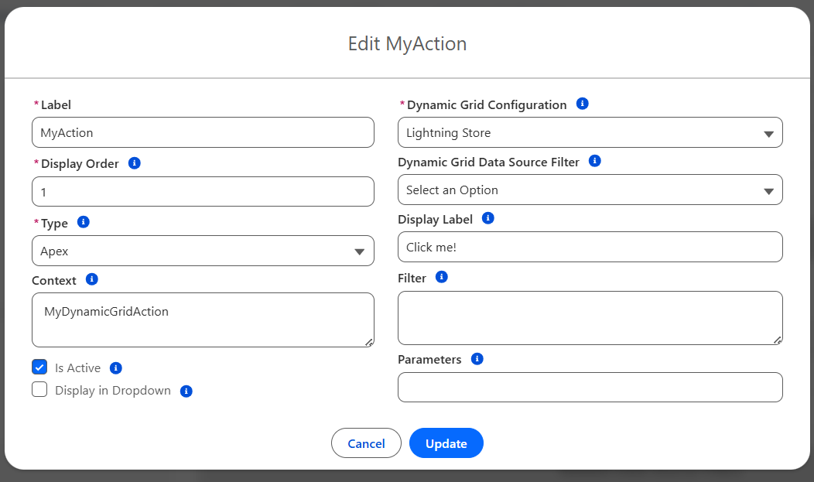Show help tooltip for Context field

(91, 279)
